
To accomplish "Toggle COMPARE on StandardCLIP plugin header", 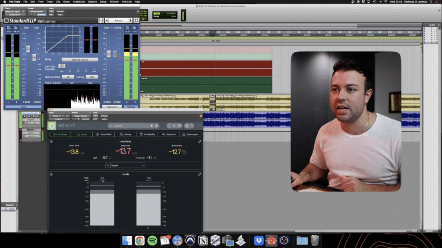I will 41,15.
